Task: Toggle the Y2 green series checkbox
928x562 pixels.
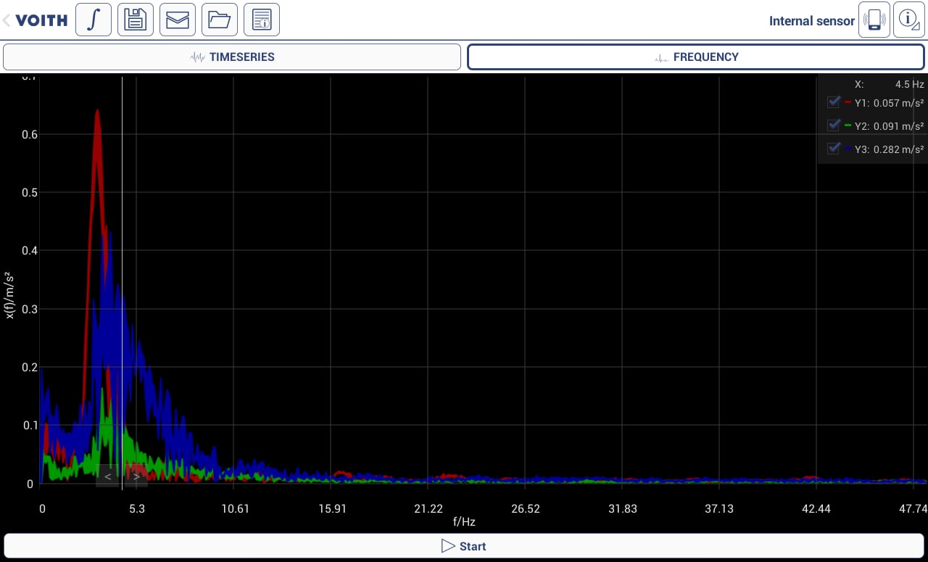Action: pos(834,125)
